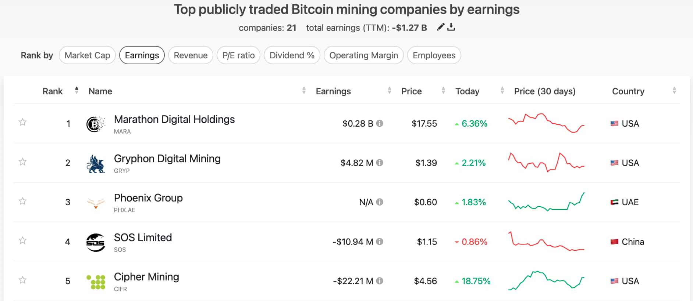Click the sort arrows on the Earnings column

tap(389, 91)
